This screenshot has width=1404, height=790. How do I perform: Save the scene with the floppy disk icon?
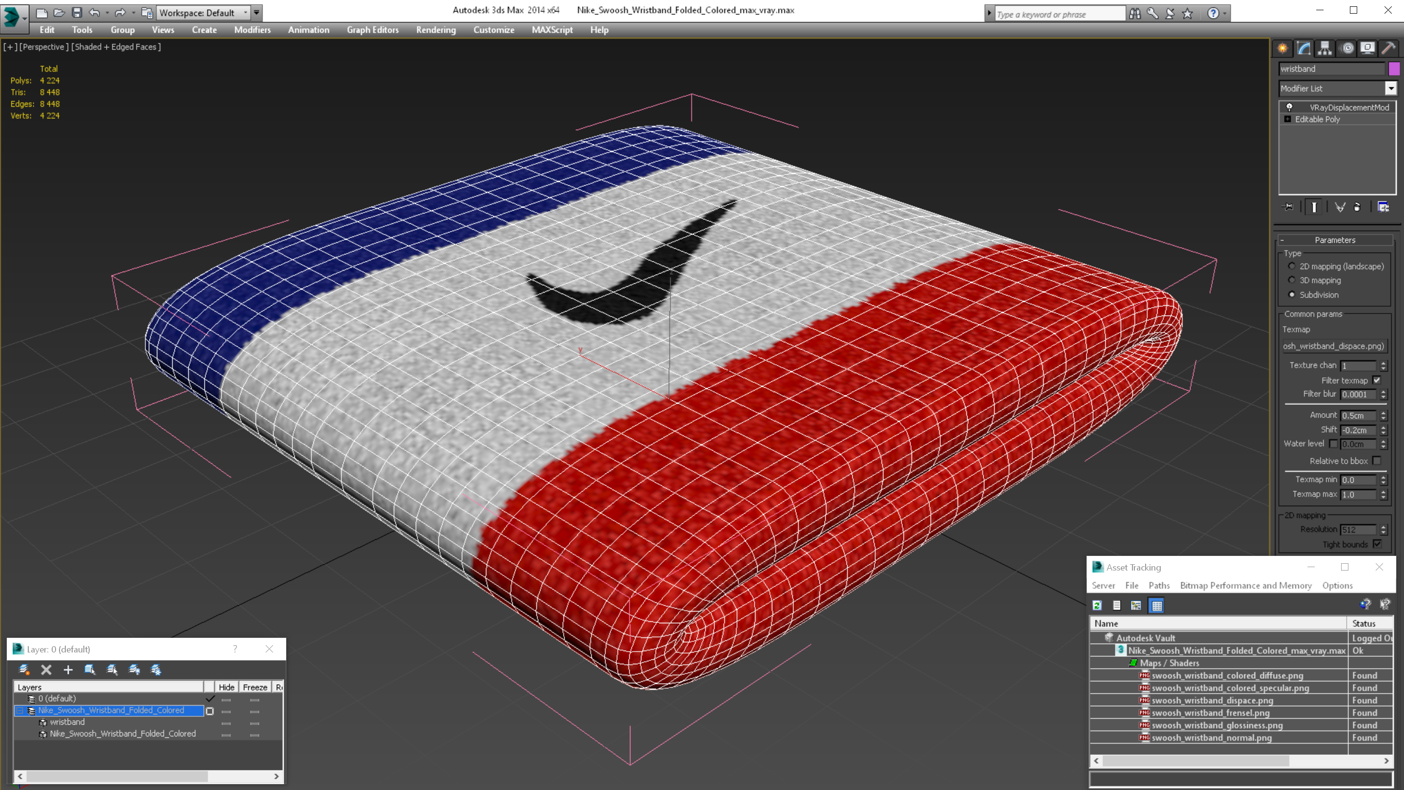coord(77,13)
